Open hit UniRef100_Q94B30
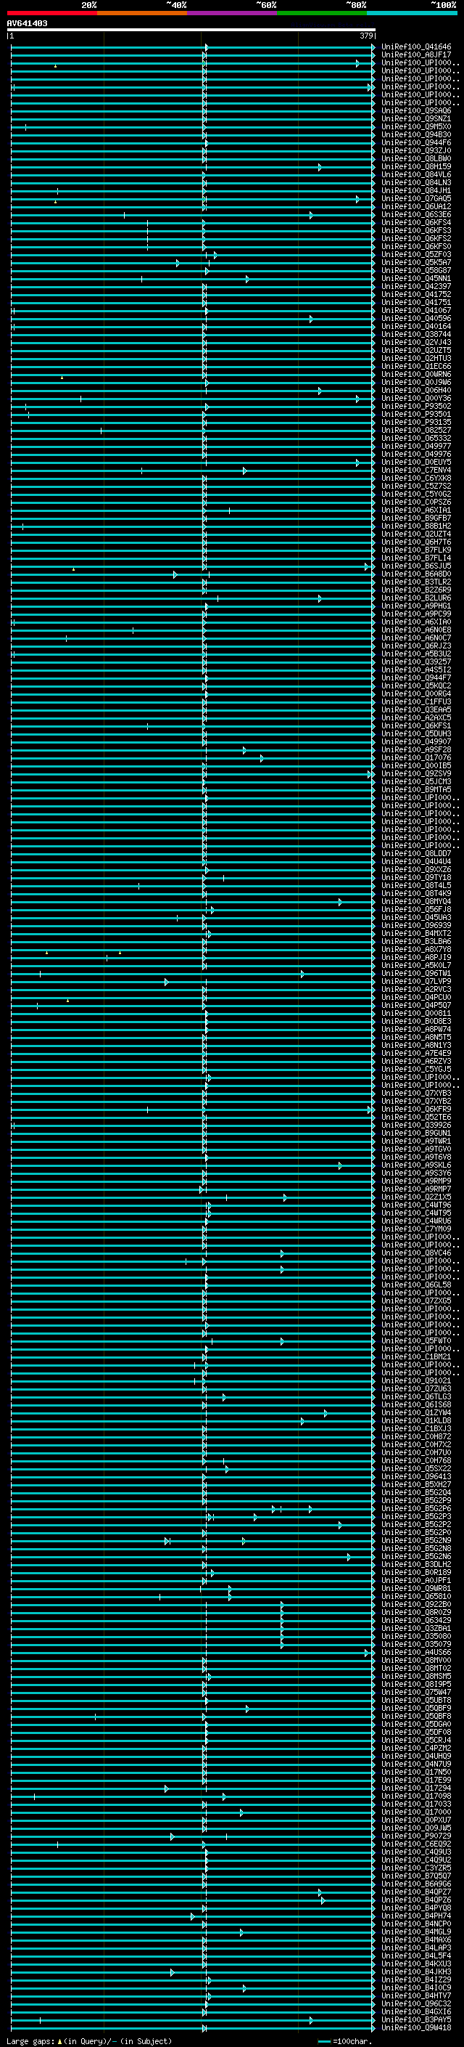The image size is (464, 2047). pyautogui.click(x=416, y=135)
